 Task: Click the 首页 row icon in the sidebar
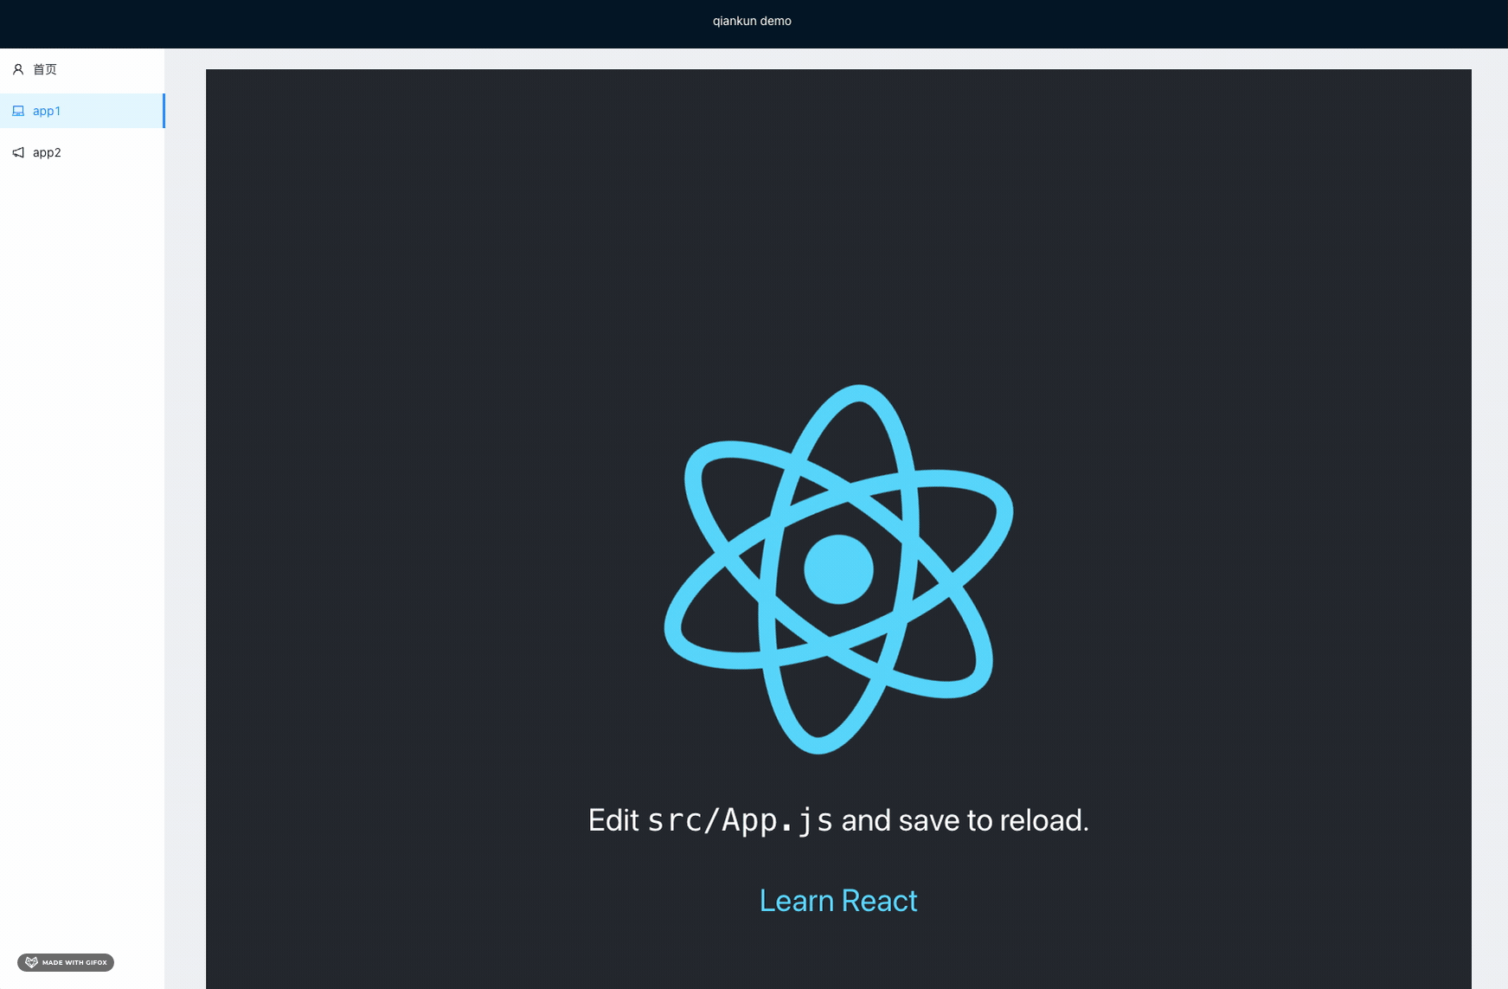[x=18, y=69]
